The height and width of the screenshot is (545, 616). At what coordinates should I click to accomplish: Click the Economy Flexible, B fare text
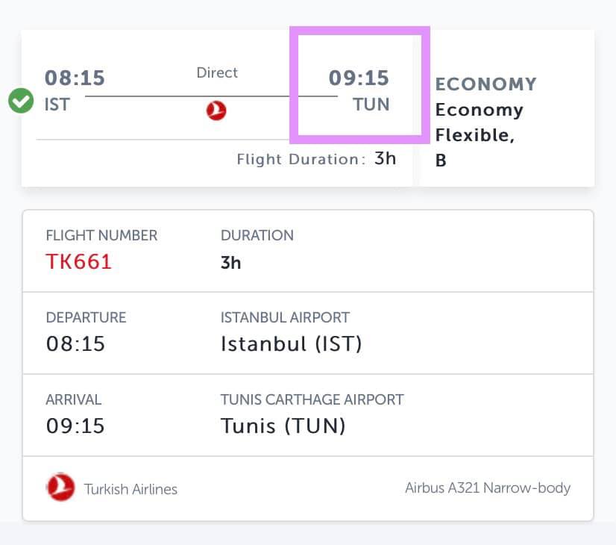pos(480,135)
